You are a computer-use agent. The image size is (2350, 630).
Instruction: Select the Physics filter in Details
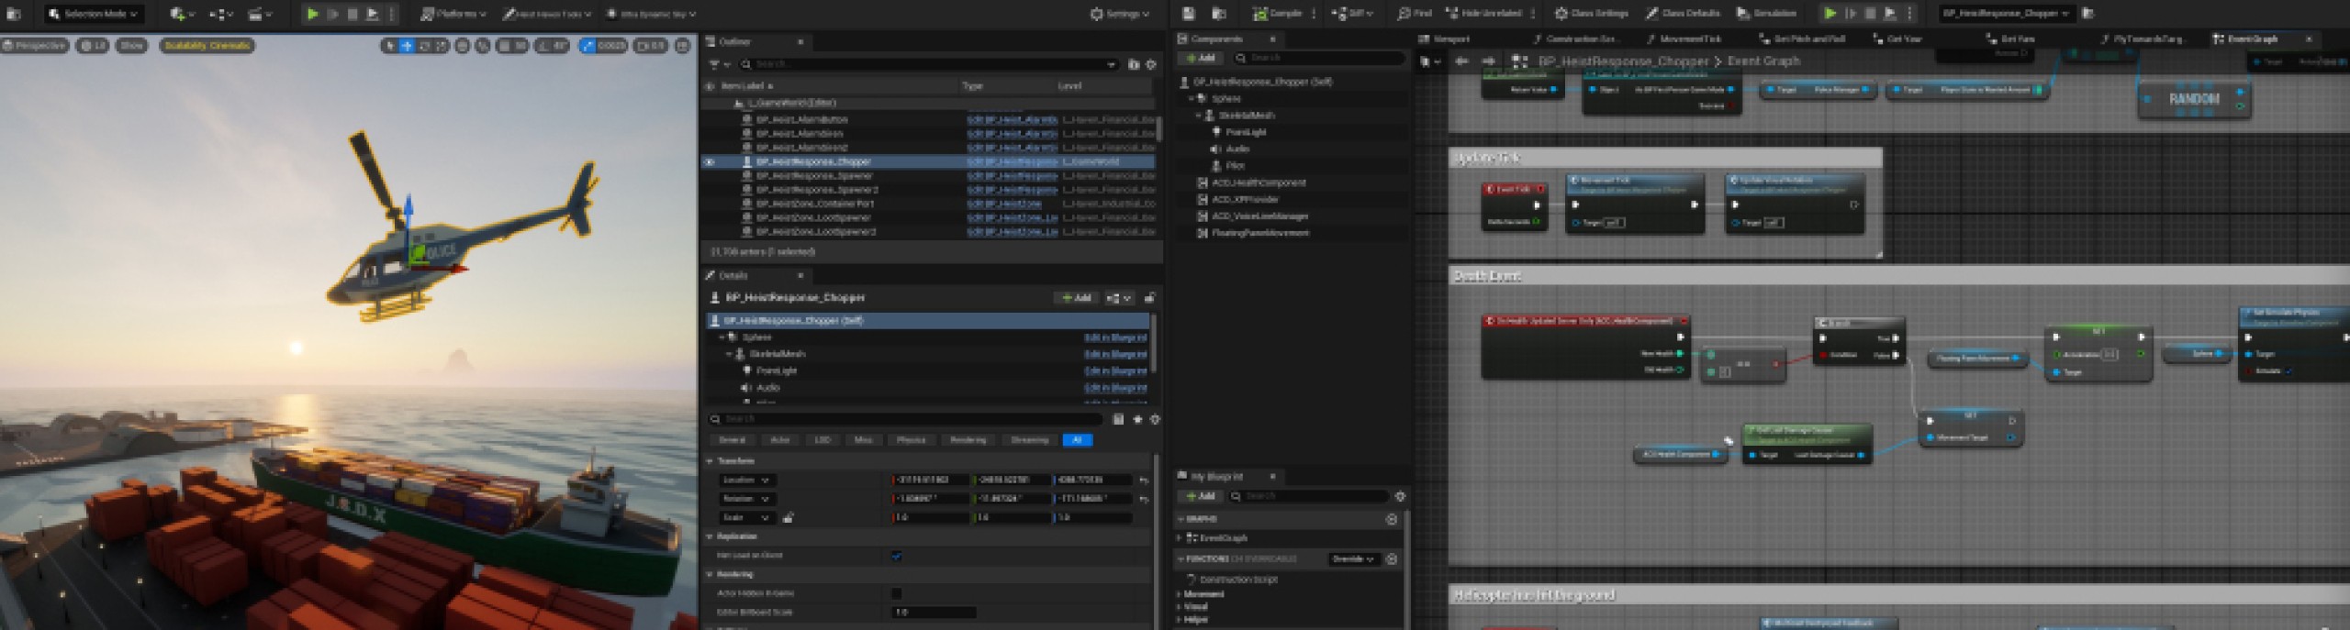pyautogui.click(x=911, y=440)
